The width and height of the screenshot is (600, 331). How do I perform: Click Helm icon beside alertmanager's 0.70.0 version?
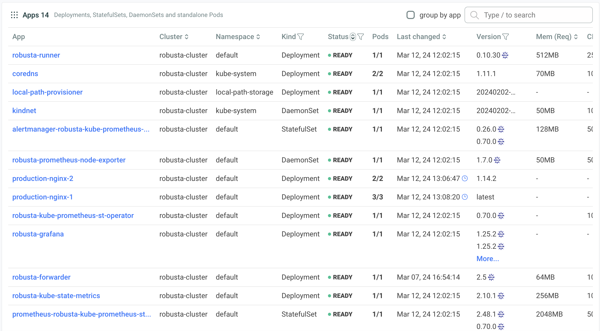tap(501, 142)
